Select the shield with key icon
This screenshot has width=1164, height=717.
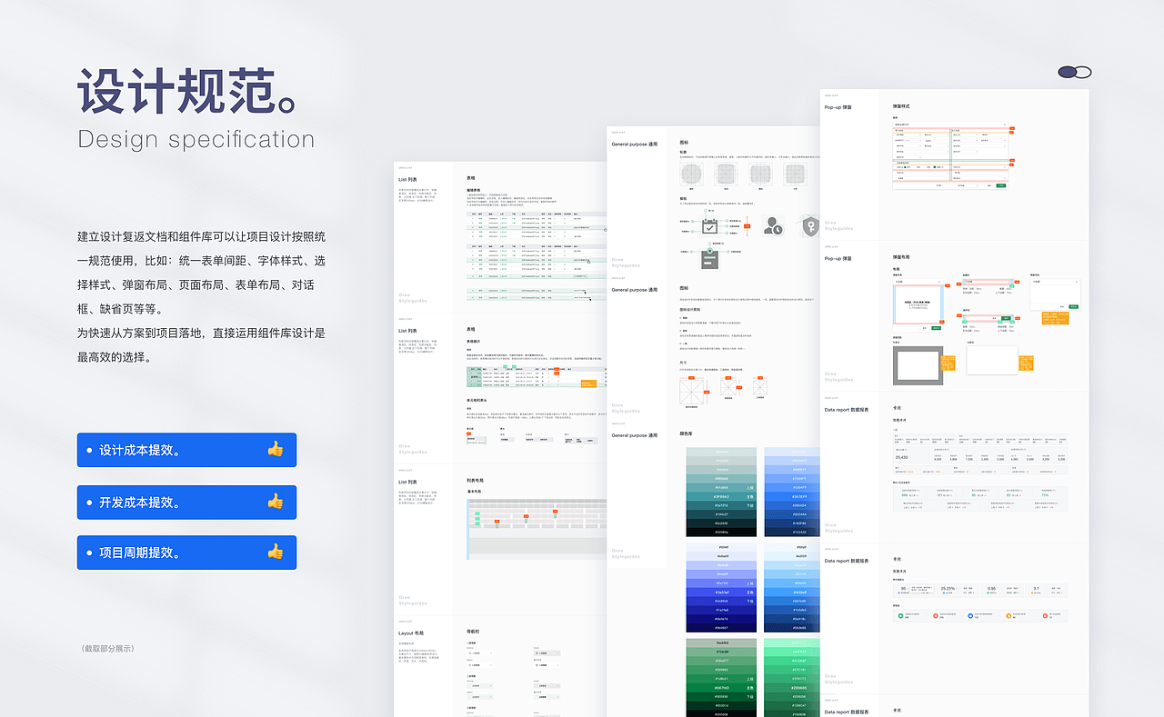(810, 225)
